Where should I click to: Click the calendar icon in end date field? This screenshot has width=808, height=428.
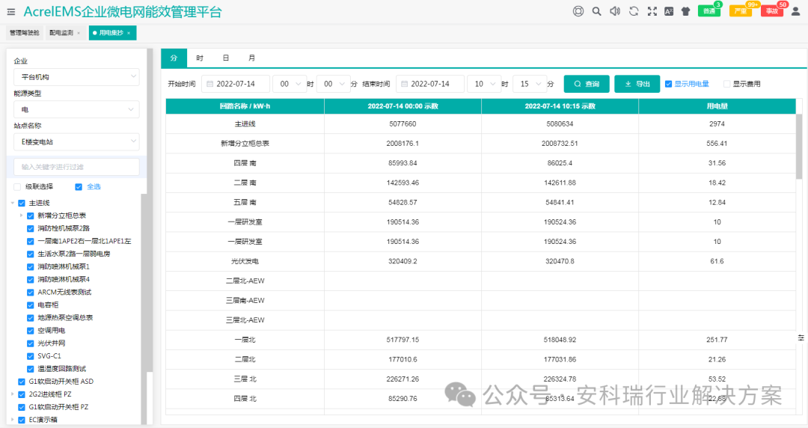point(405,84)
